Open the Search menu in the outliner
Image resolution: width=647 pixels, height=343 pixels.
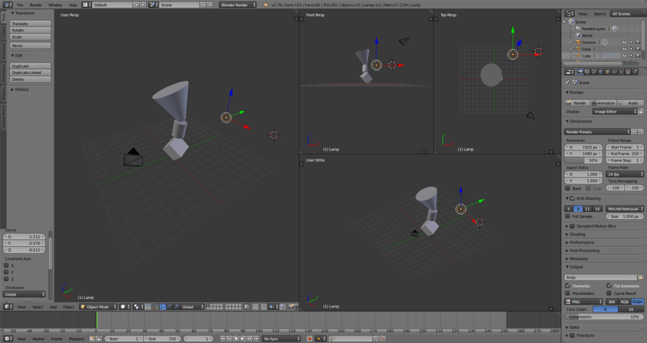[600, 14]
